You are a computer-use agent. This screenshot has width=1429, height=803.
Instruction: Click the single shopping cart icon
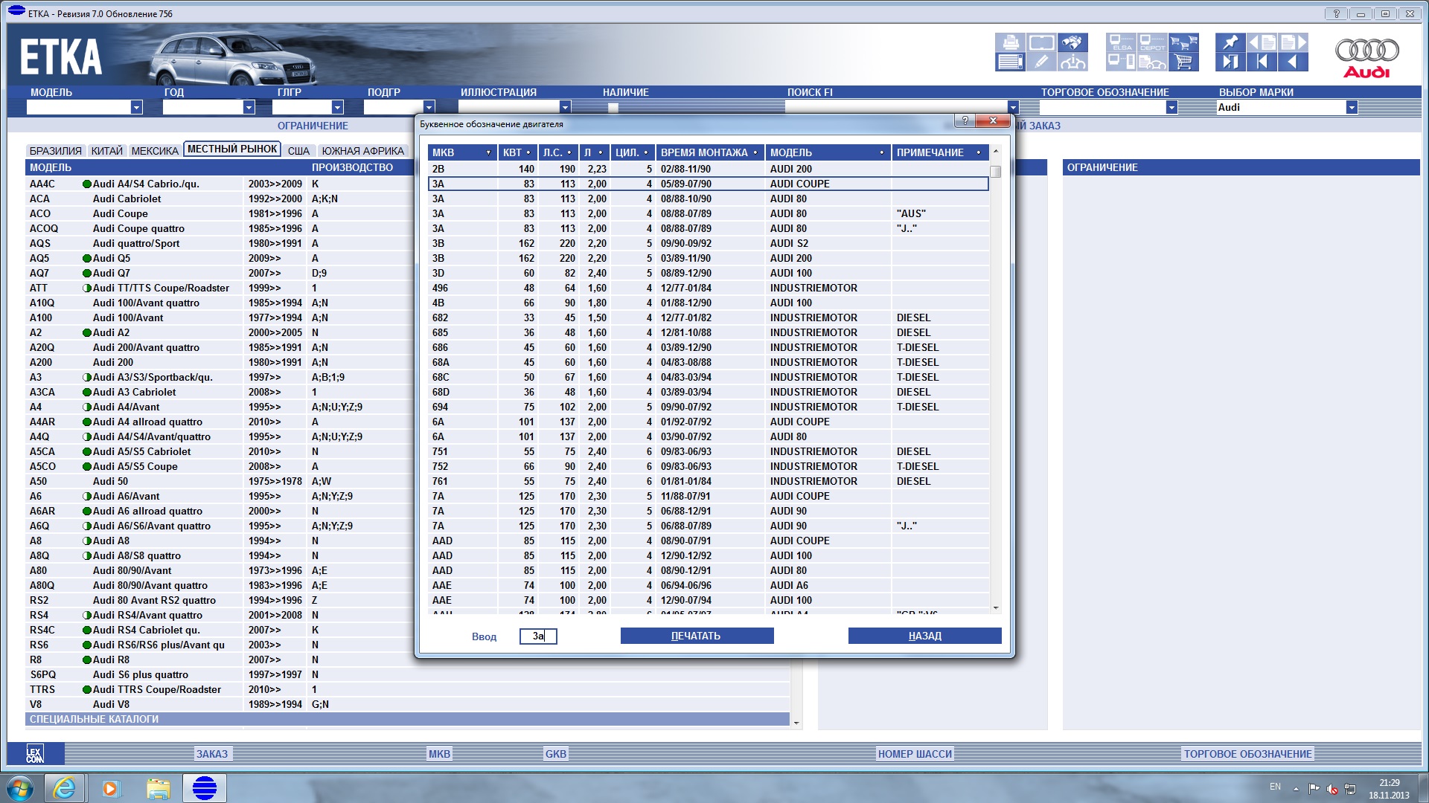(1183, 62)
